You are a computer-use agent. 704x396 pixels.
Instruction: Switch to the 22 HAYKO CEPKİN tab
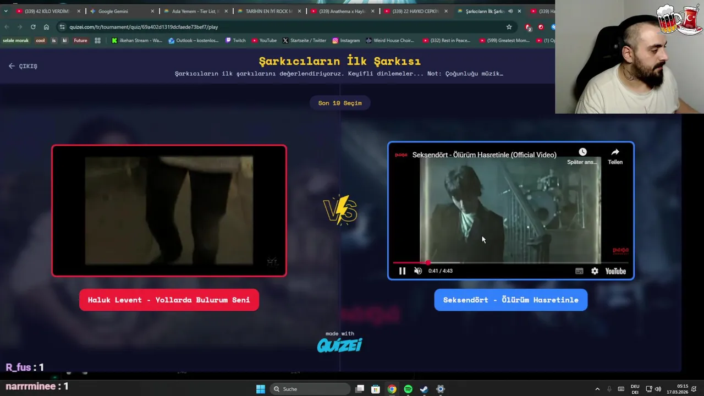pos(415,11)
